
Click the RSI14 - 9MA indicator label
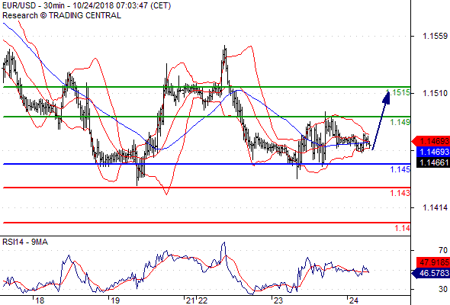point(25,242)
